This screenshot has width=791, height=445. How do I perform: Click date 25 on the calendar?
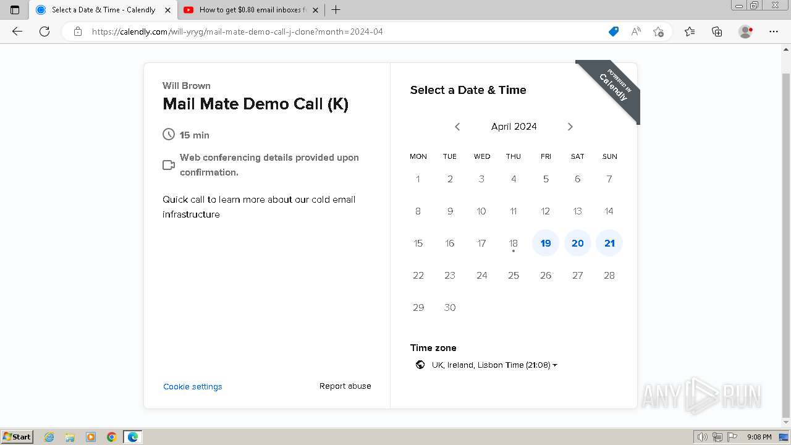(514, 276)
